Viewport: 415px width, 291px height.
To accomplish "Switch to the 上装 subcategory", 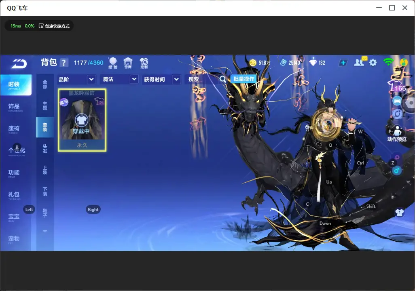I will click(x=45, y=170).
